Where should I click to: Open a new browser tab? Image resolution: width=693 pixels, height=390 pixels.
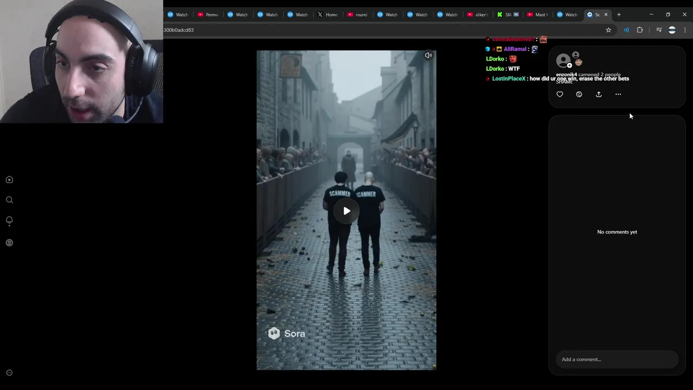[619, 15]
